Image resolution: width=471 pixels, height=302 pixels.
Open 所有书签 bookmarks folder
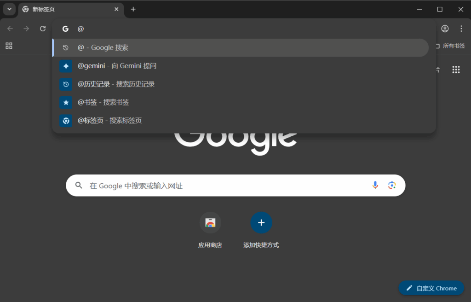pyautogui.click(x=450, y=46)
